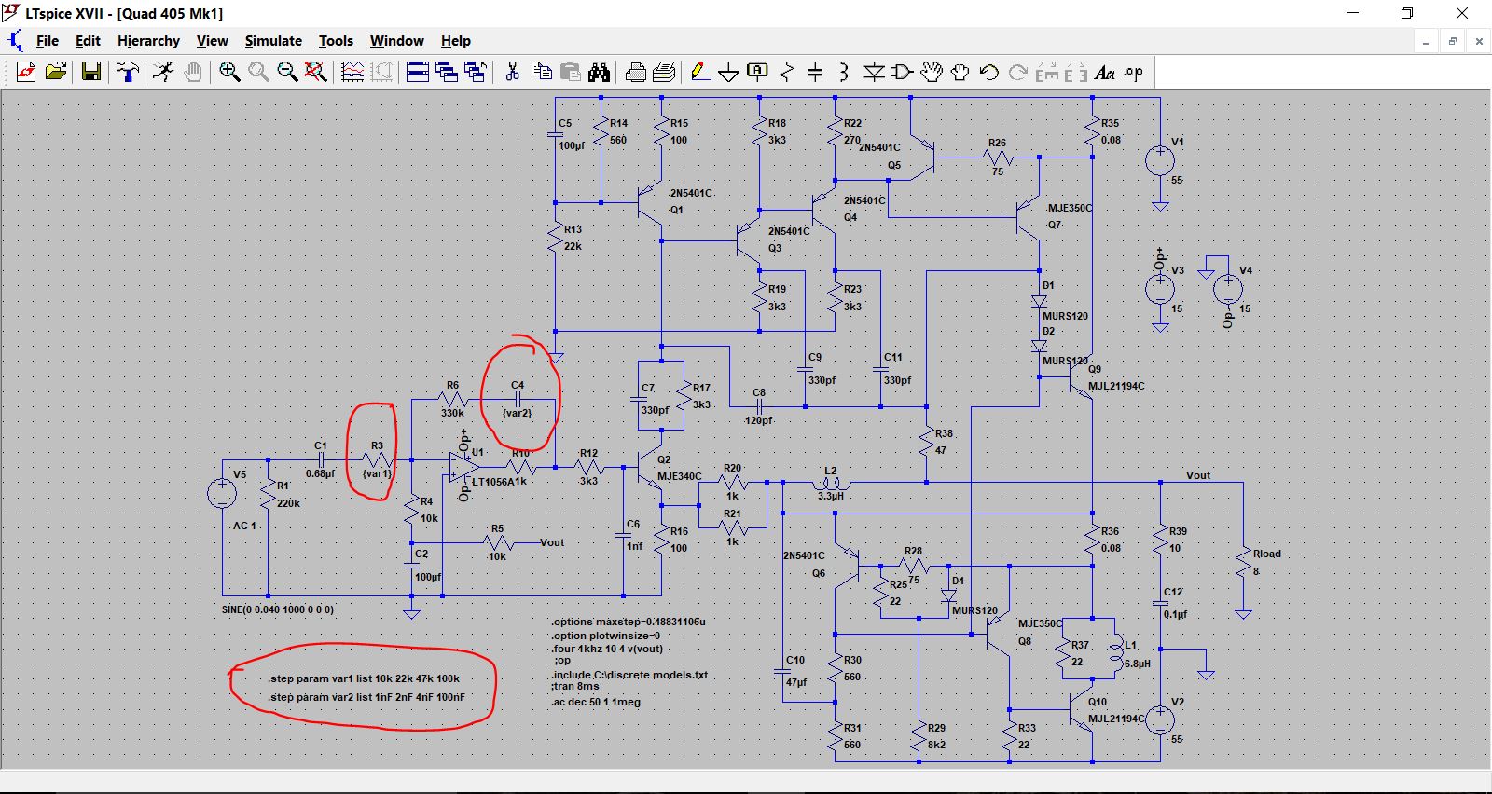This screenshot has width=1492, height=794.
Task: Add a SPICE directive with .op
Action: [1134, 72]
